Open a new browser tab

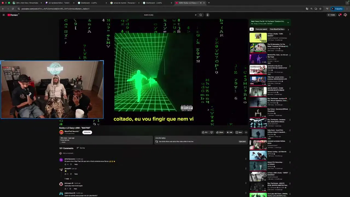point(209,3)
